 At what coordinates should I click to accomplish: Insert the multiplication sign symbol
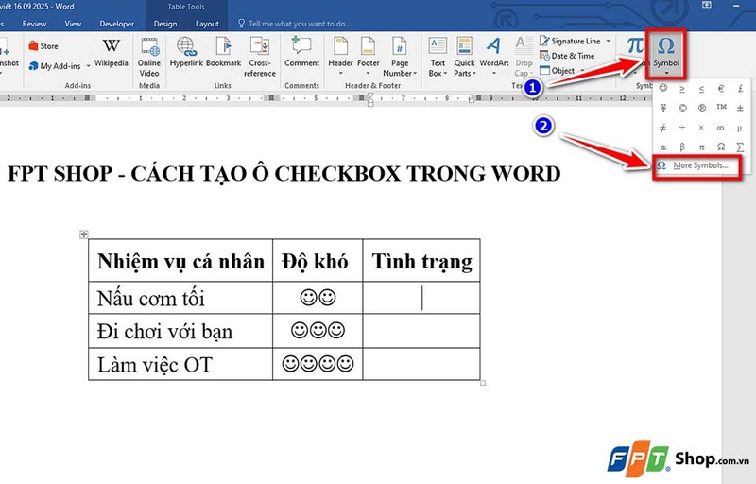(701, 128)
